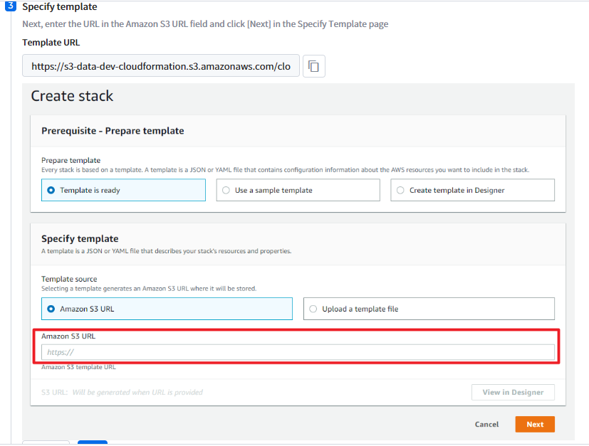Click the 'View in Designer' button
Image resolution: width=589 pixels, height=446 pixels.
[x=513, y=392]
